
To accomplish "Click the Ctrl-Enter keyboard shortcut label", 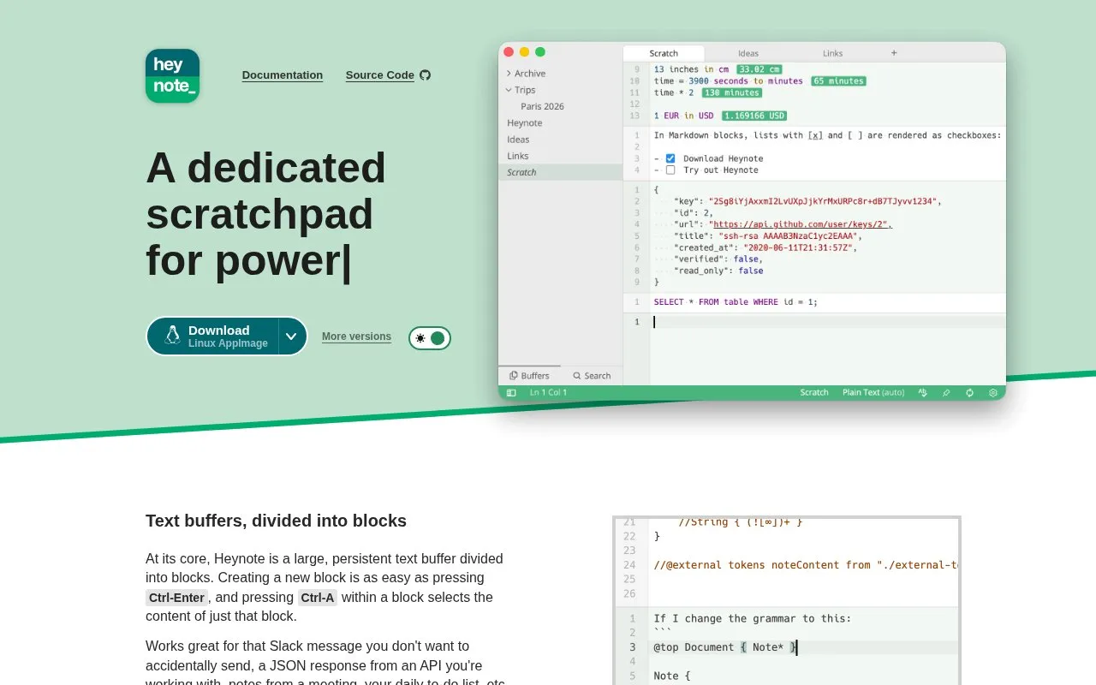I will 176,598.
